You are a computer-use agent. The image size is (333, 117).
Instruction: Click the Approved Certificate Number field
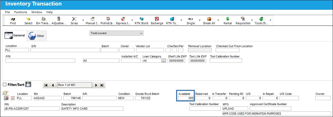(x=271, y=109)
